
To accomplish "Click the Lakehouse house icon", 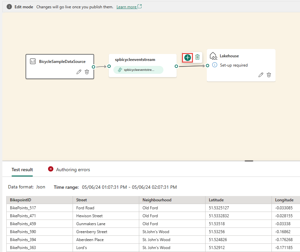I will tap(214, 56).
